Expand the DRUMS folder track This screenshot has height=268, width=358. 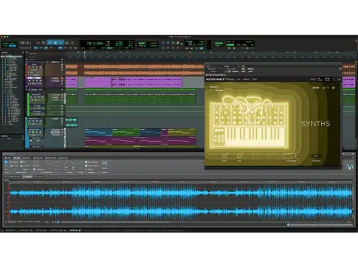tap(26, 90)
